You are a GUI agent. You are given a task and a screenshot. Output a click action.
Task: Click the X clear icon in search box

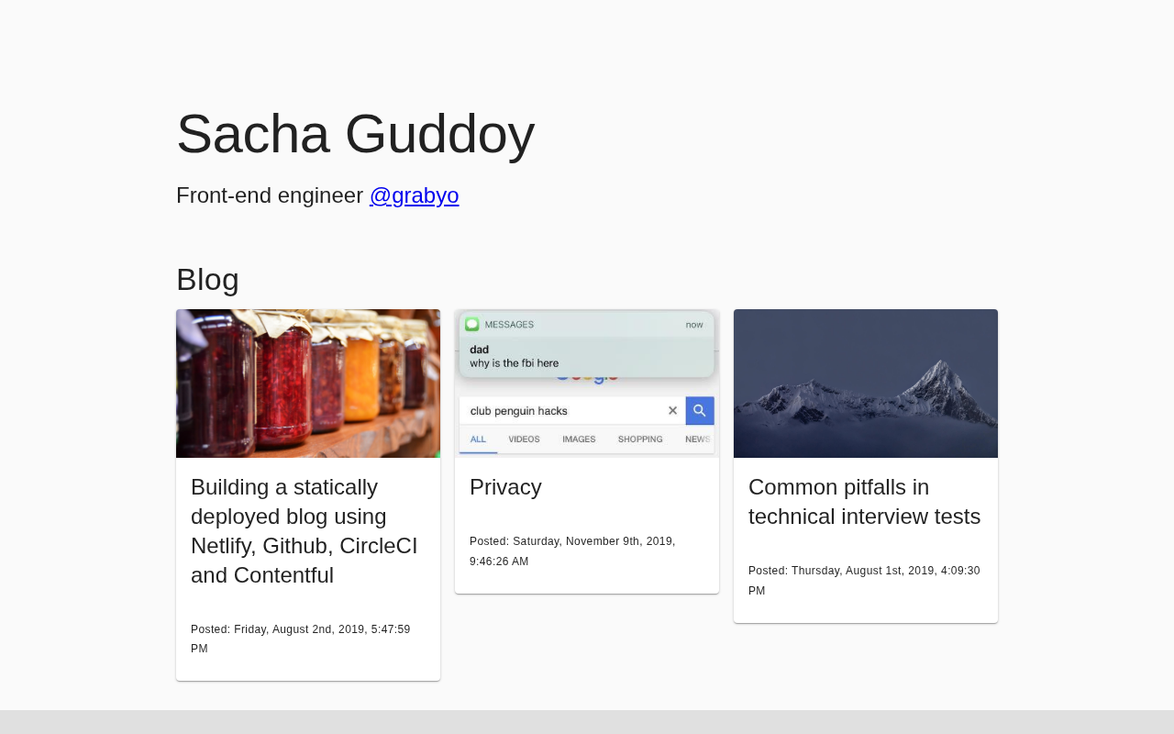[672, 410]
